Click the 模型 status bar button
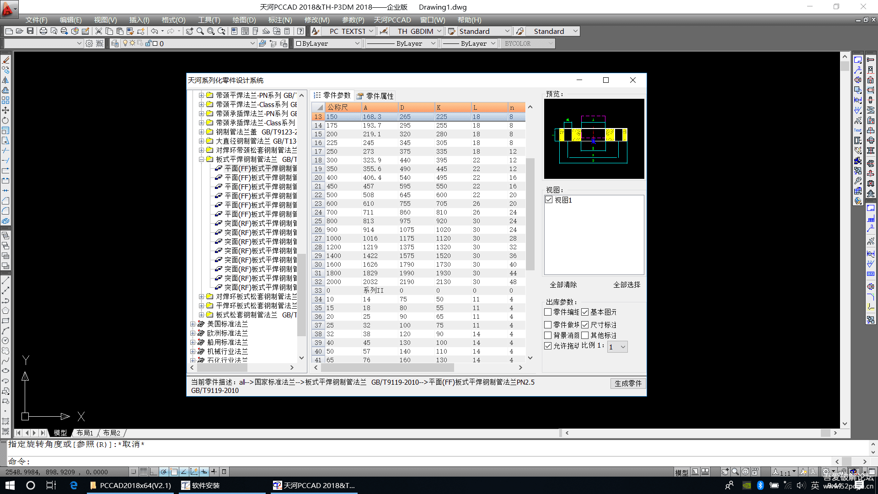The height and width of the screenshot is (494, 878). [x=681, y=473]
